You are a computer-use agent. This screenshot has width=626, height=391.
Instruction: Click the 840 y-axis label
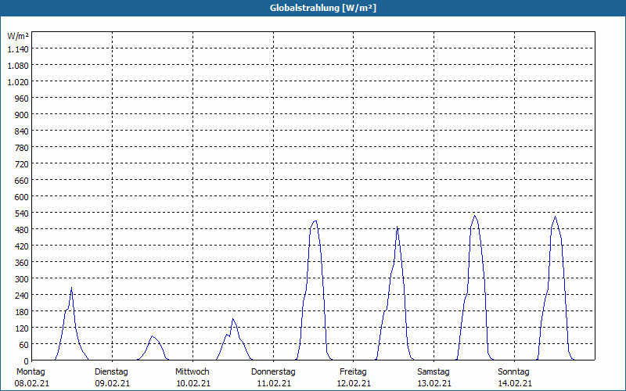pos(22,131)
